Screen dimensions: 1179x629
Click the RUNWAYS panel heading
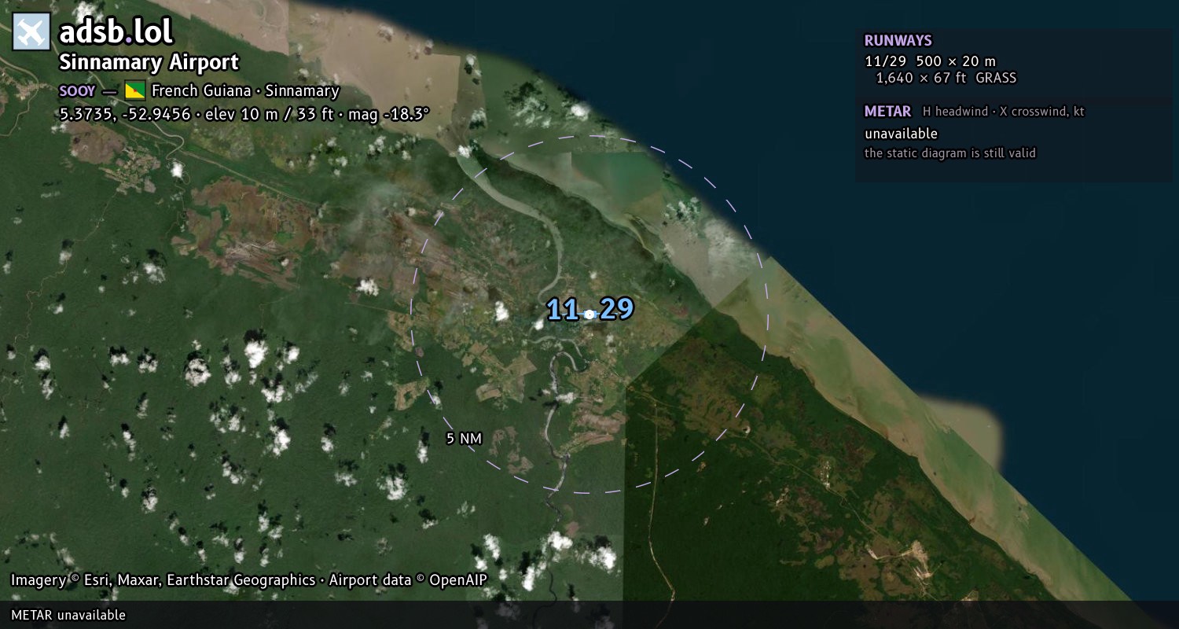coord(898,41)
